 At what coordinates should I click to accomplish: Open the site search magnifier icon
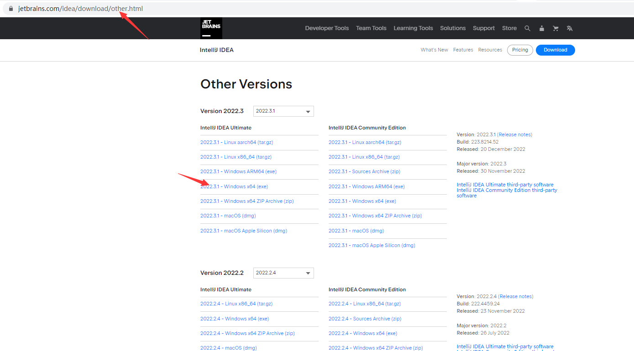coord(527,28)
